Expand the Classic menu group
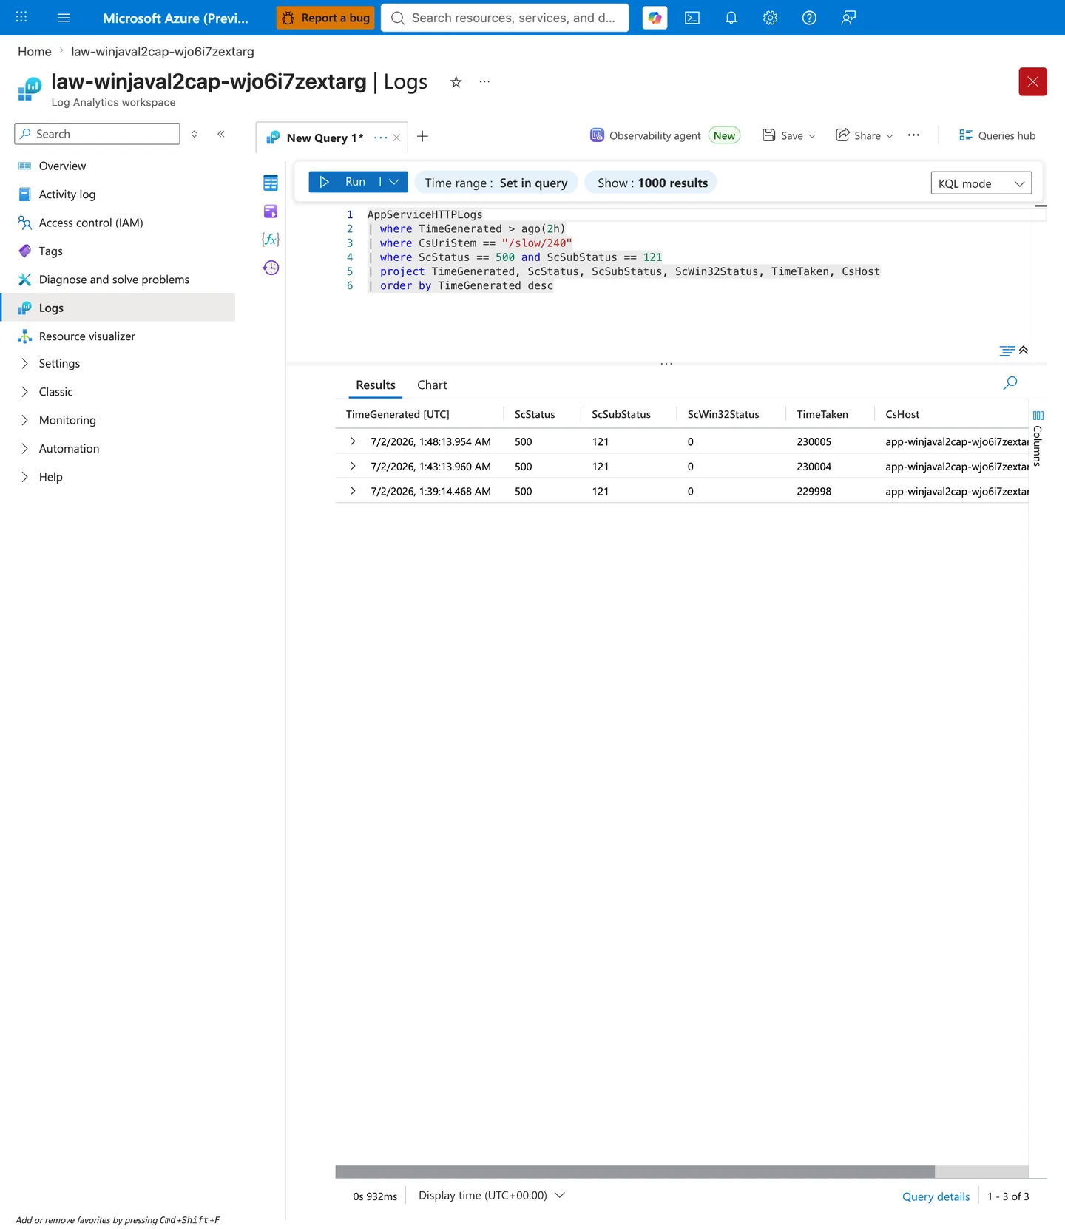1065x1229 pixels. [24, 392]
